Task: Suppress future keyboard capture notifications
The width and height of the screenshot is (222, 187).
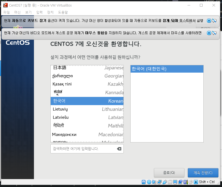Action: (x=214, y=21)
